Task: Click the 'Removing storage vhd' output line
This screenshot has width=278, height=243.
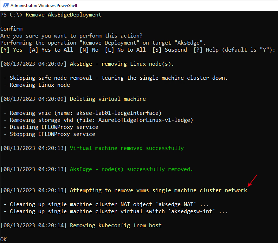Action: 98,120
